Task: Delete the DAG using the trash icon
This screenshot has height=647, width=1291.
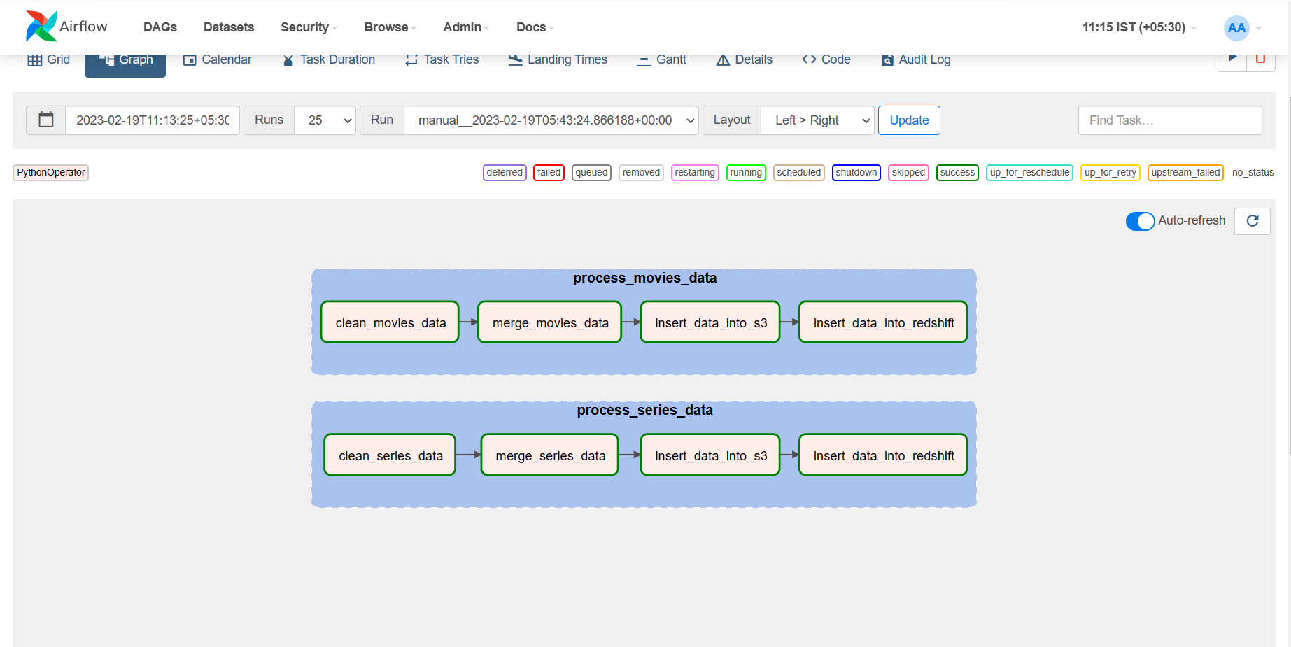Action: click(1262, 59)
